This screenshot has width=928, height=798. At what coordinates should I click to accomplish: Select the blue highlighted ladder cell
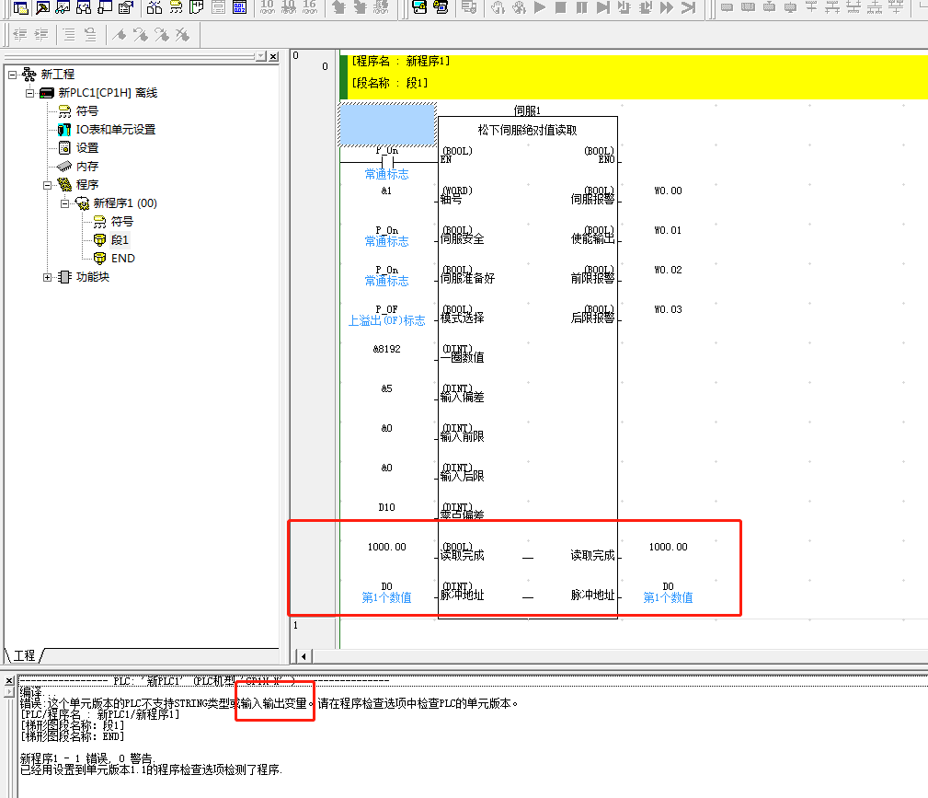[x=387, y=126]
